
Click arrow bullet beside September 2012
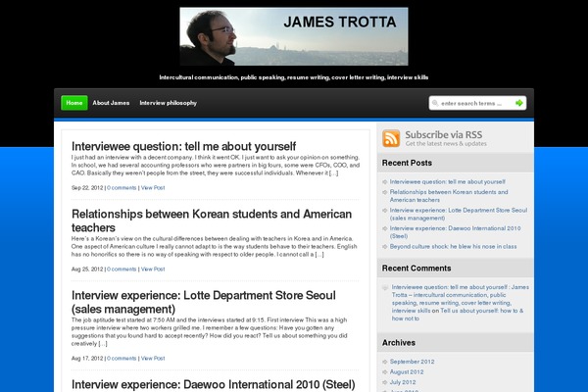385,362
